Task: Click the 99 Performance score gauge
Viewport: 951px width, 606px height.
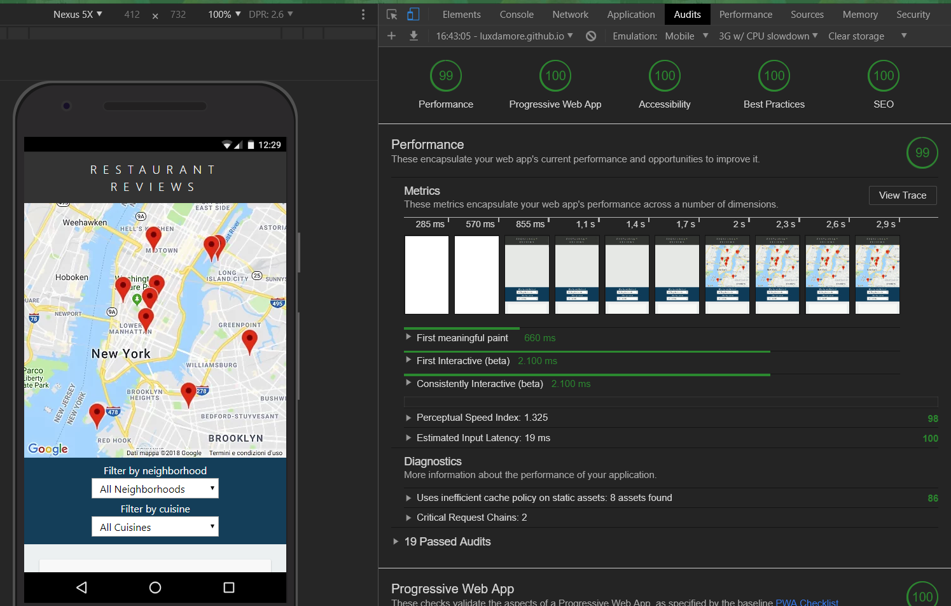Action: tap(446, 76)
